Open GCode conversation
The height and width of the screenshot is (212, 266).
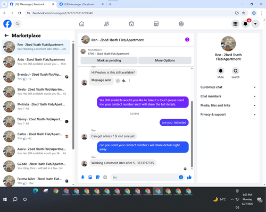tap(36, 166)
